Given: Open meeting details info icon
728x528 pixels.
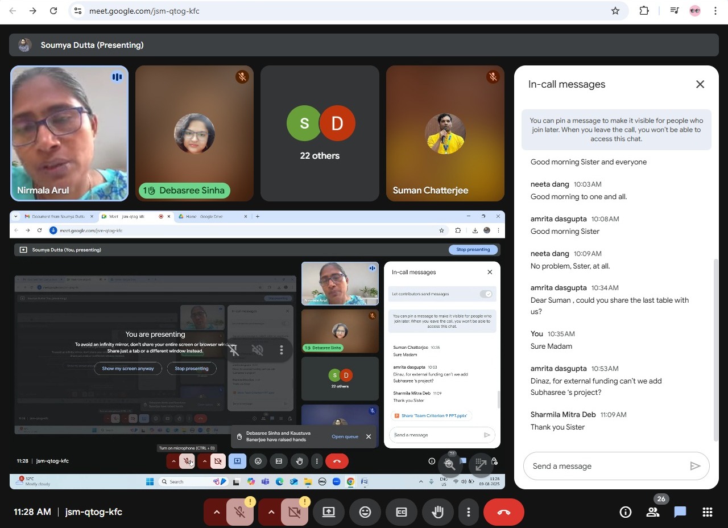Looking at the screenshot, I should 626,512.
